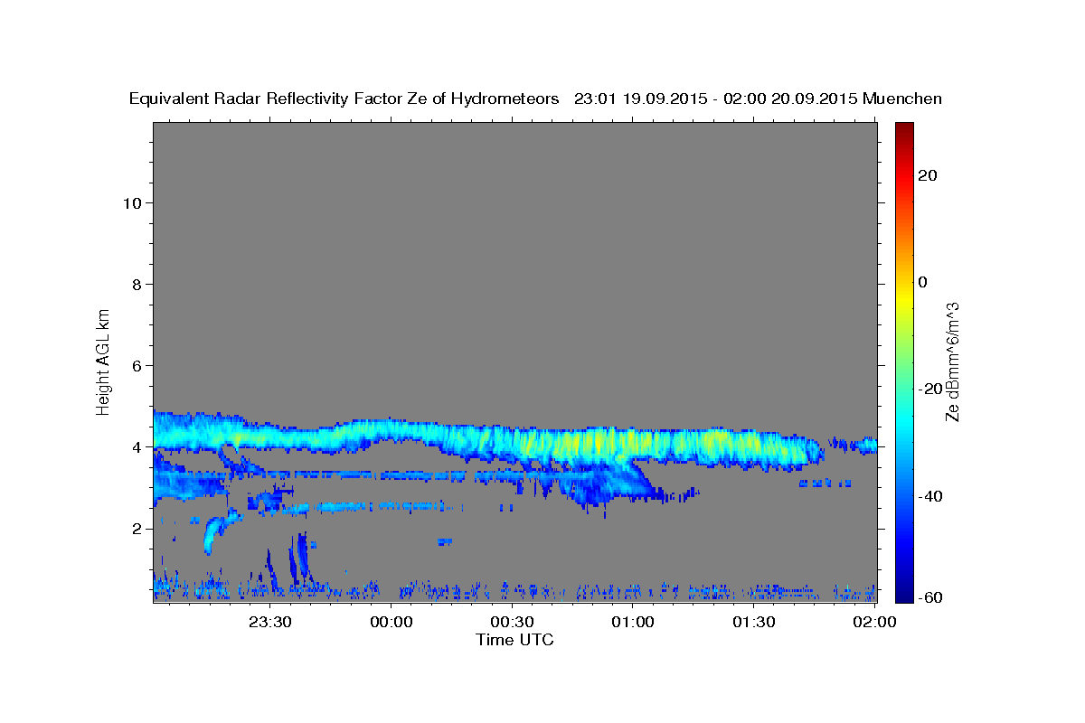Click the height axis label 6

pos(137,365)
